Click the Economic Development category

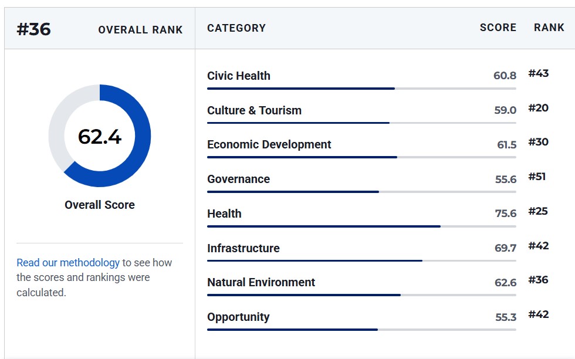click(269, 144)
